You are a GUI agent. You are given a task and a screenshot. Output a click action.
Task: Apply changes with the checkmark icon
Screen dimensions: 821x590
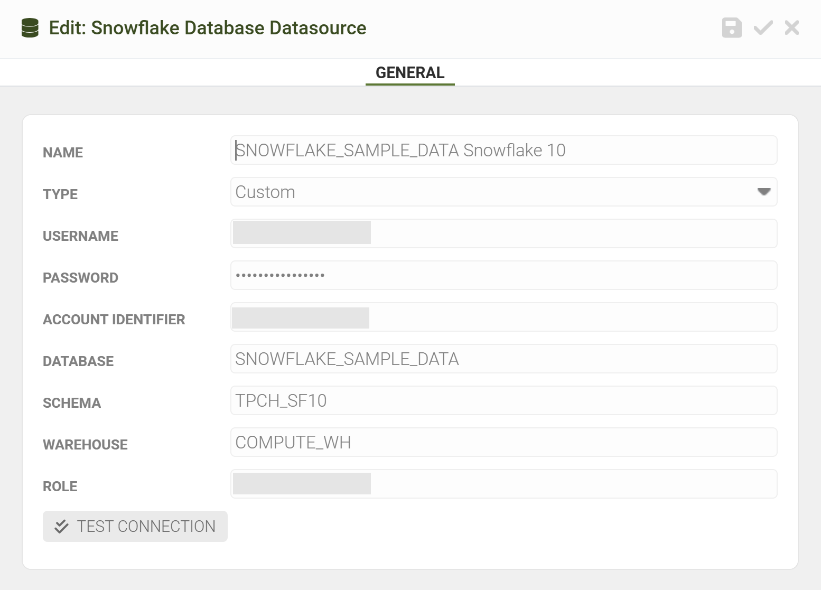tap(763, 27)
